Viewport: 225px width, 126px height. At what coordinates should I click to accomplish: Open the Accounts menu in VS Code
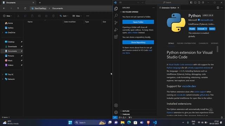[116, 105]
